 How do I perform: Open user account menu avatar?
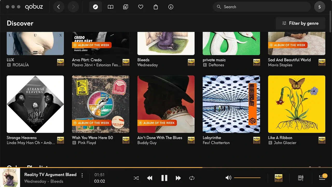click(320, 7)
